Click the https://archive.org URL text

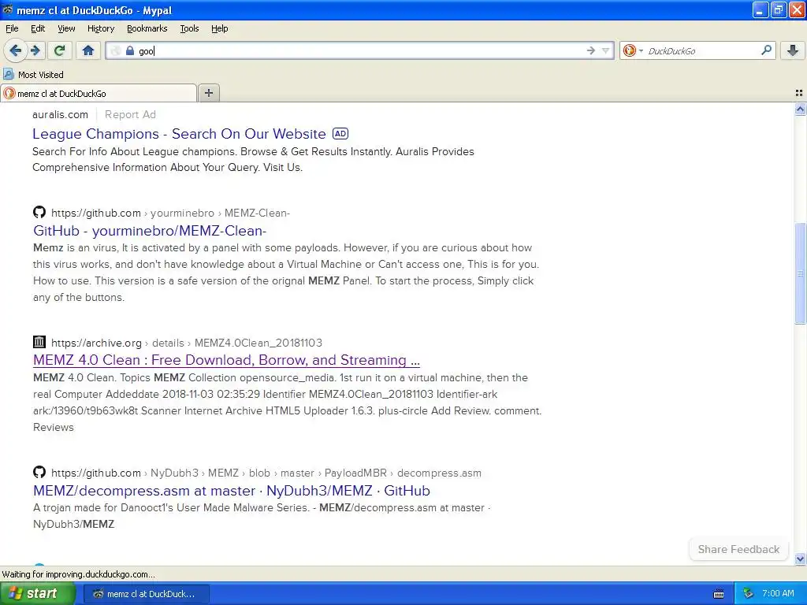tap(96, 343)
